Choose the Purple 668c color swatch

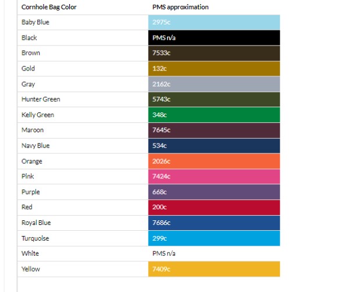coord(214,192)
